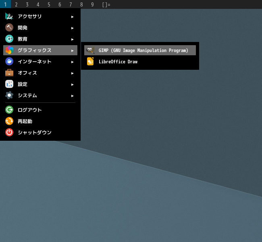Choose シャットダウン to power off

tap(40, 132)
